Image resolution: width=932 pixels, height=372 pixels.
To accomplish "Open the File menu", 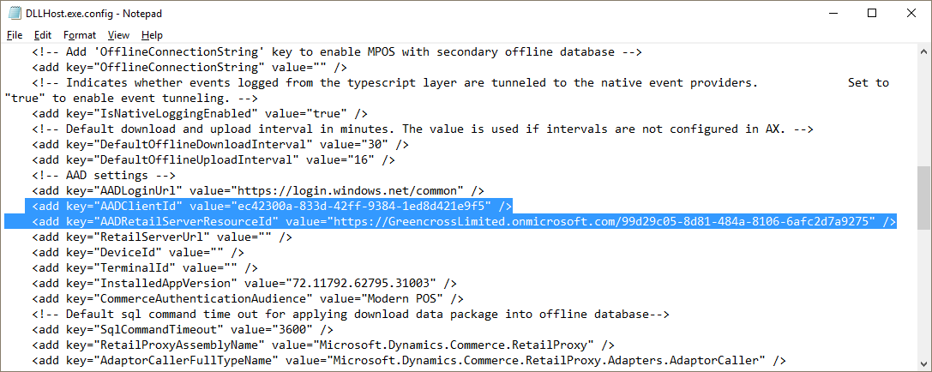I will [15, 35].
